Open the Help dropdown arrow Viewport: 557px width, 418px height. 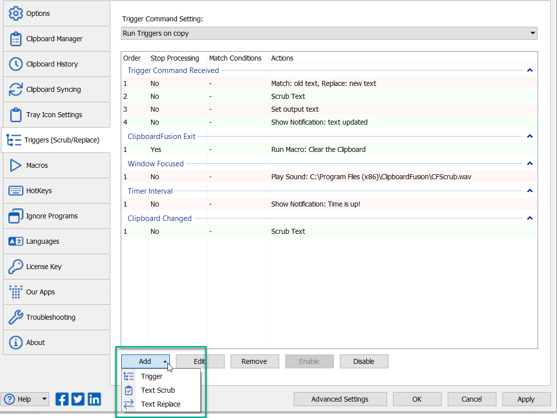[43, 399]
